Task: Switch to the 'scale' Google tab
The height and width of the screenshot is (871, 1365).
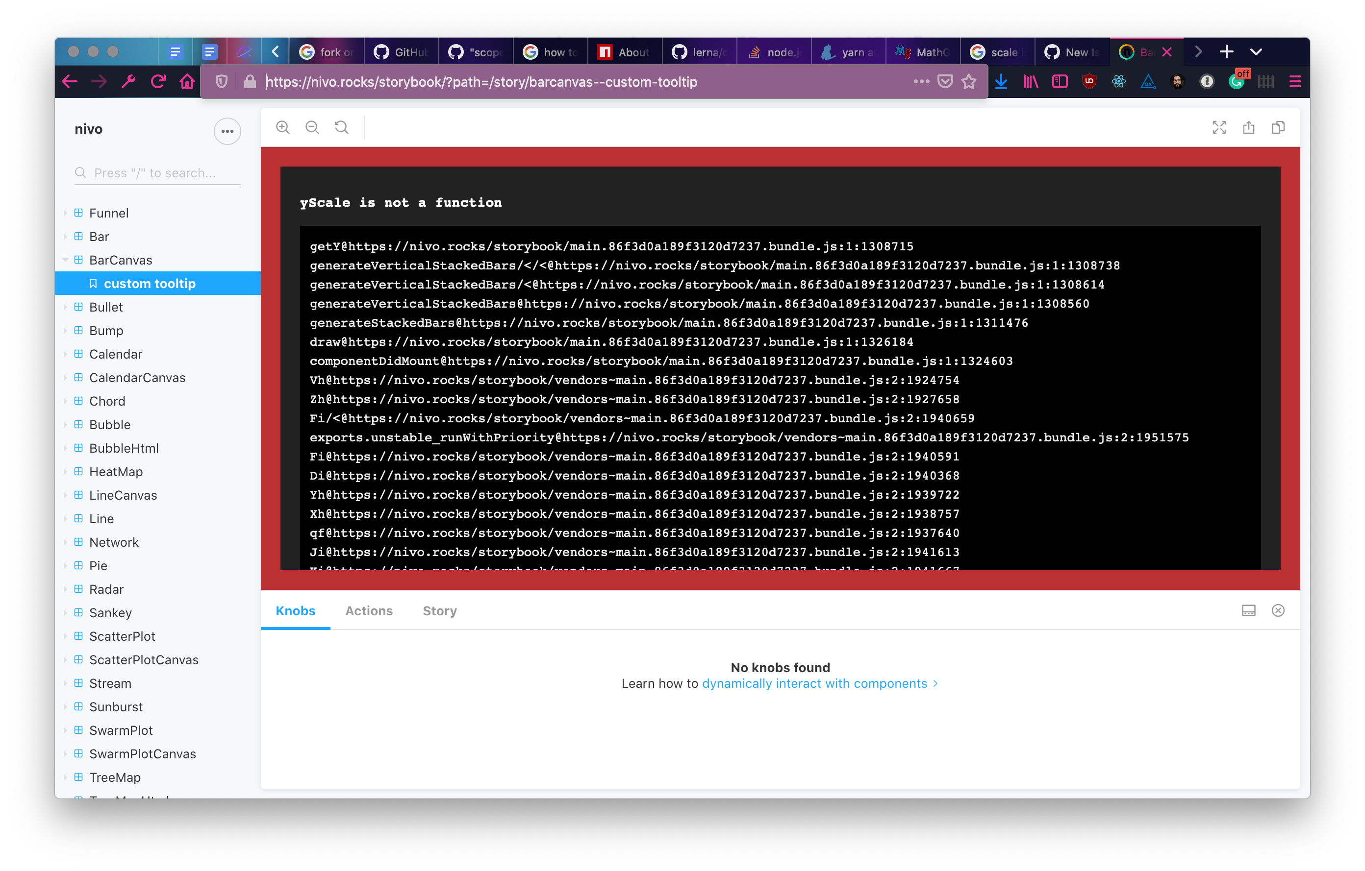Action: click(x=998, y=52)
